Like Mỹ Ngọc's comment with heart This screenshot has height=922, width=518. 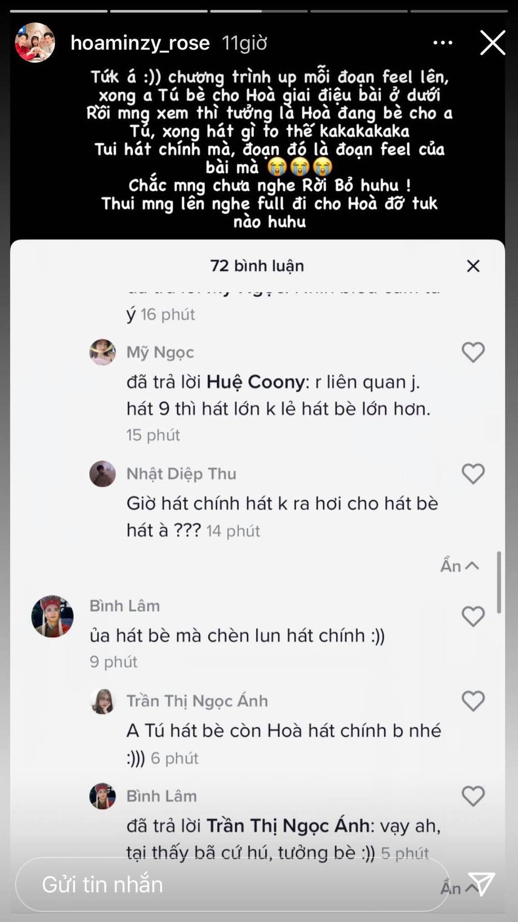pos(473,352)
